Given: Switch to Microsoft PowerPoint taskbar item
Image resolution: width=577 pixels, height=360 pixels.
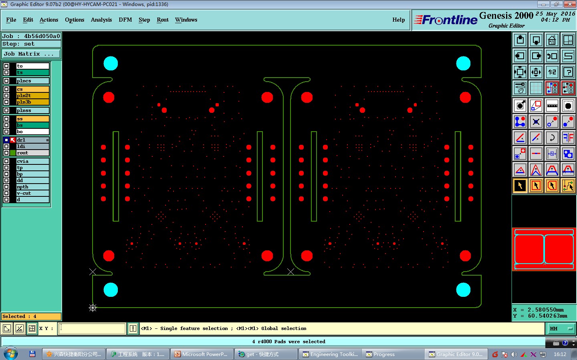Looking at the screenshot, I should [x=201, y=354].
